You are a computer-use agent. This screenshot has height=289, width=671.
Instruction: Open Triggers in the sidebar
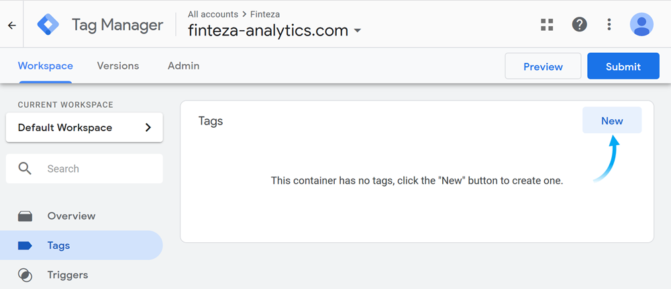tap(67, 275)
